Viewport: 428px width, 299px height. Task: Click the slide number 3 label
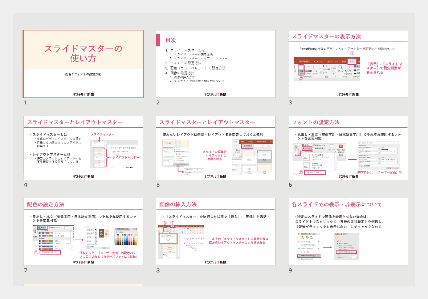pos(290,103)
